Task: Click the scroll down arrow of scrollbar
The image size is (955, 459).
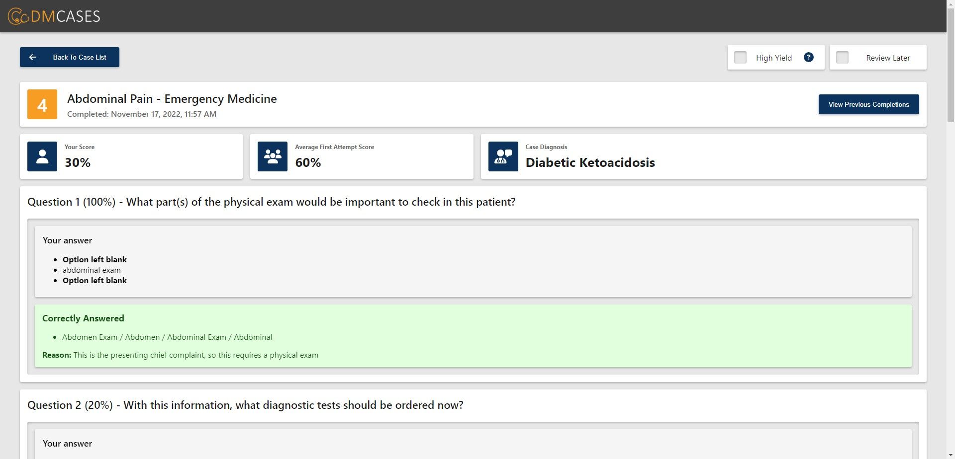Action: pyautogui.click(x=951, y=455)
